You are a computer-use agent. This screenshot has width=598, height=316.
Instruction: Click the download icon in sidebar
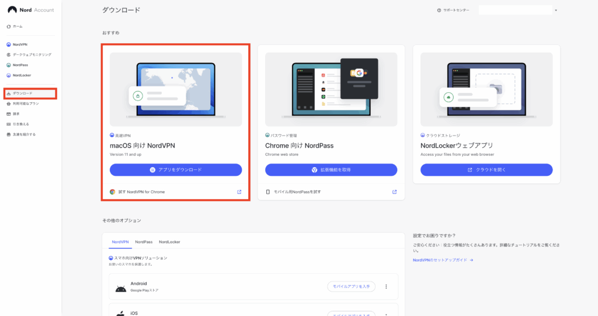tap(8, 93)
